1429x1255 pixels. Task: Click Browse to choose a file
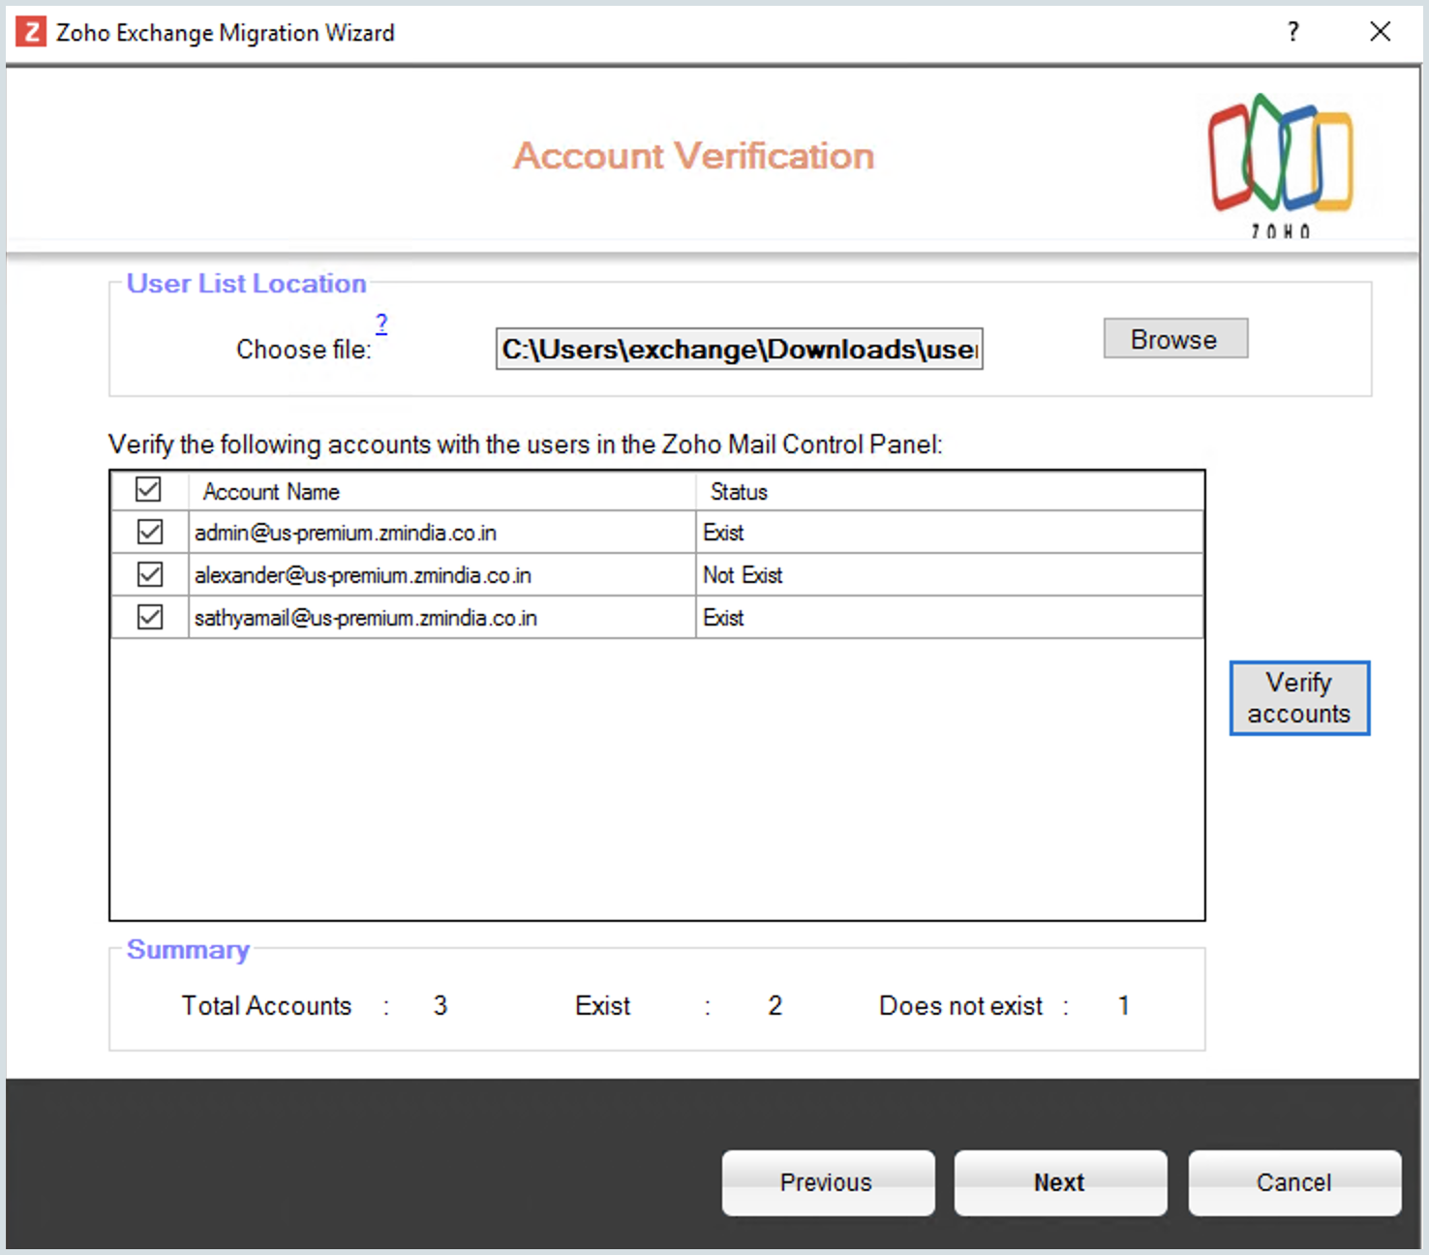point(1175,339)
